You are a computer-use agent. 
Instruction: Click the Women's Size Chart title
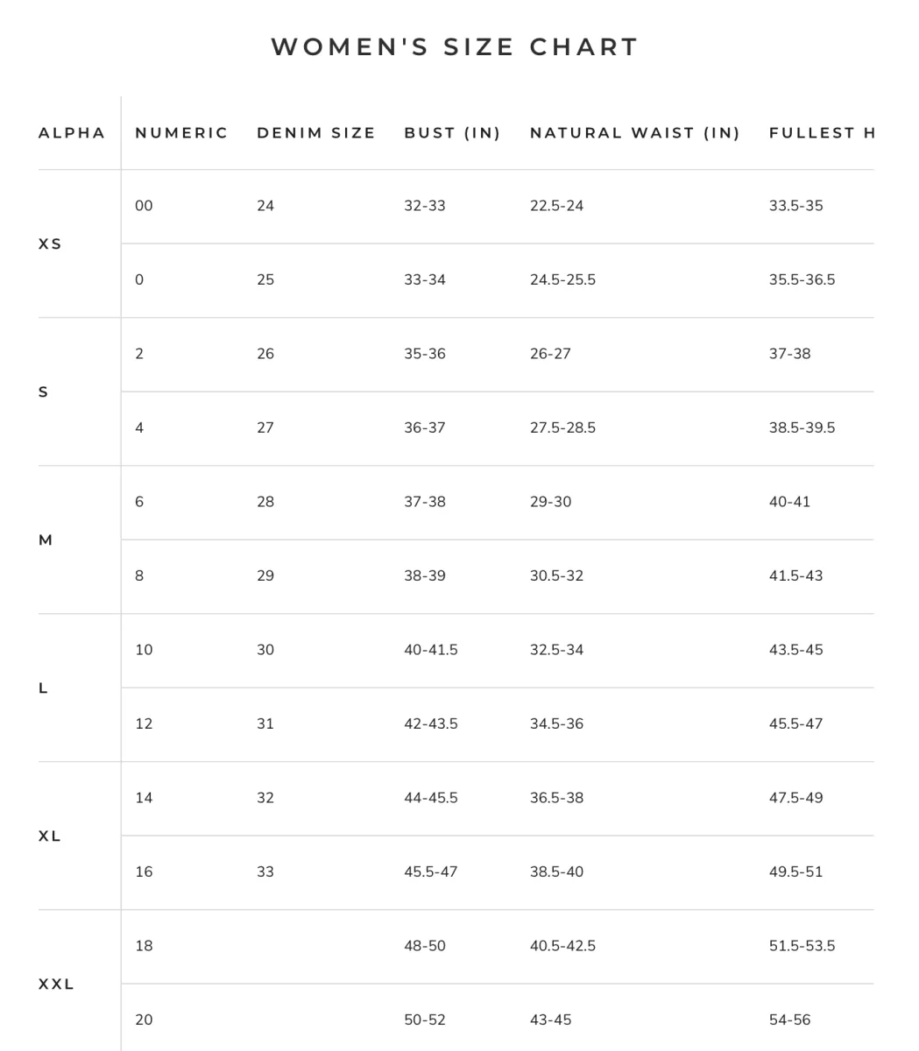[455, 47]
